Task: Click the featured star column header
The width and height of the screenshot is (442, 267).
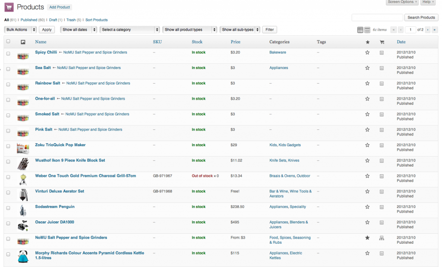Action: (x=367, y=42)
